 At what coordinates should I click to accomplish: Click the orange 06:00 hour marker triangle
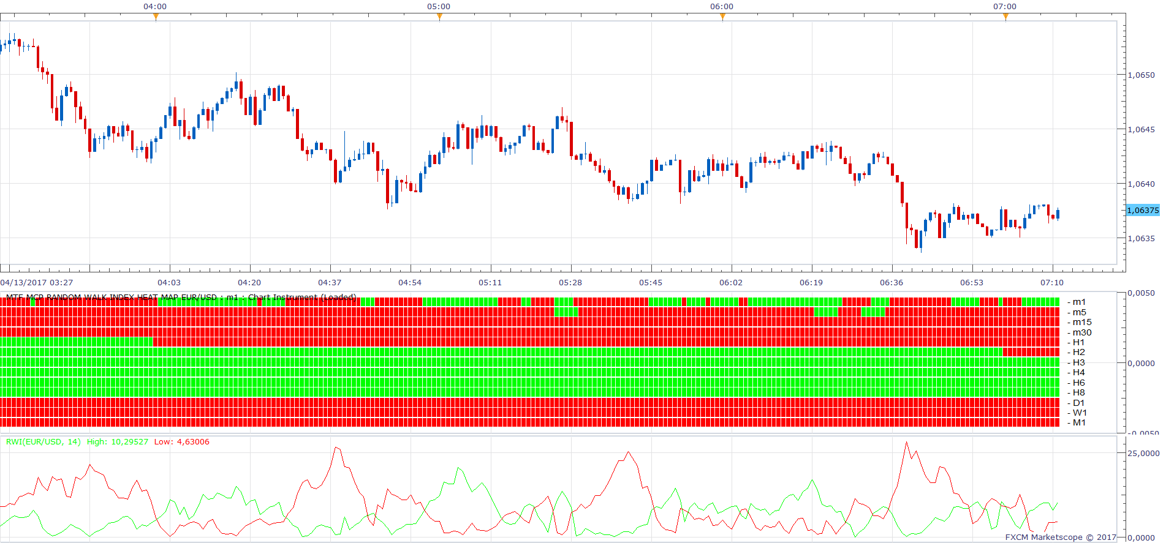[x=722, y=17]
